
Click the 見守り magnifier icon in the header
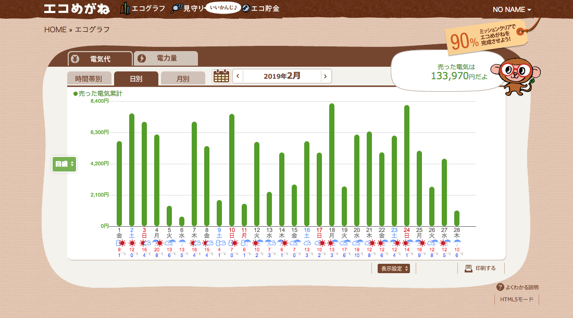pyautogui.click(x=177, y=9)
